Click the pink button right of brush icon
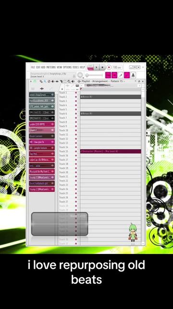 (x=127, y=75)
